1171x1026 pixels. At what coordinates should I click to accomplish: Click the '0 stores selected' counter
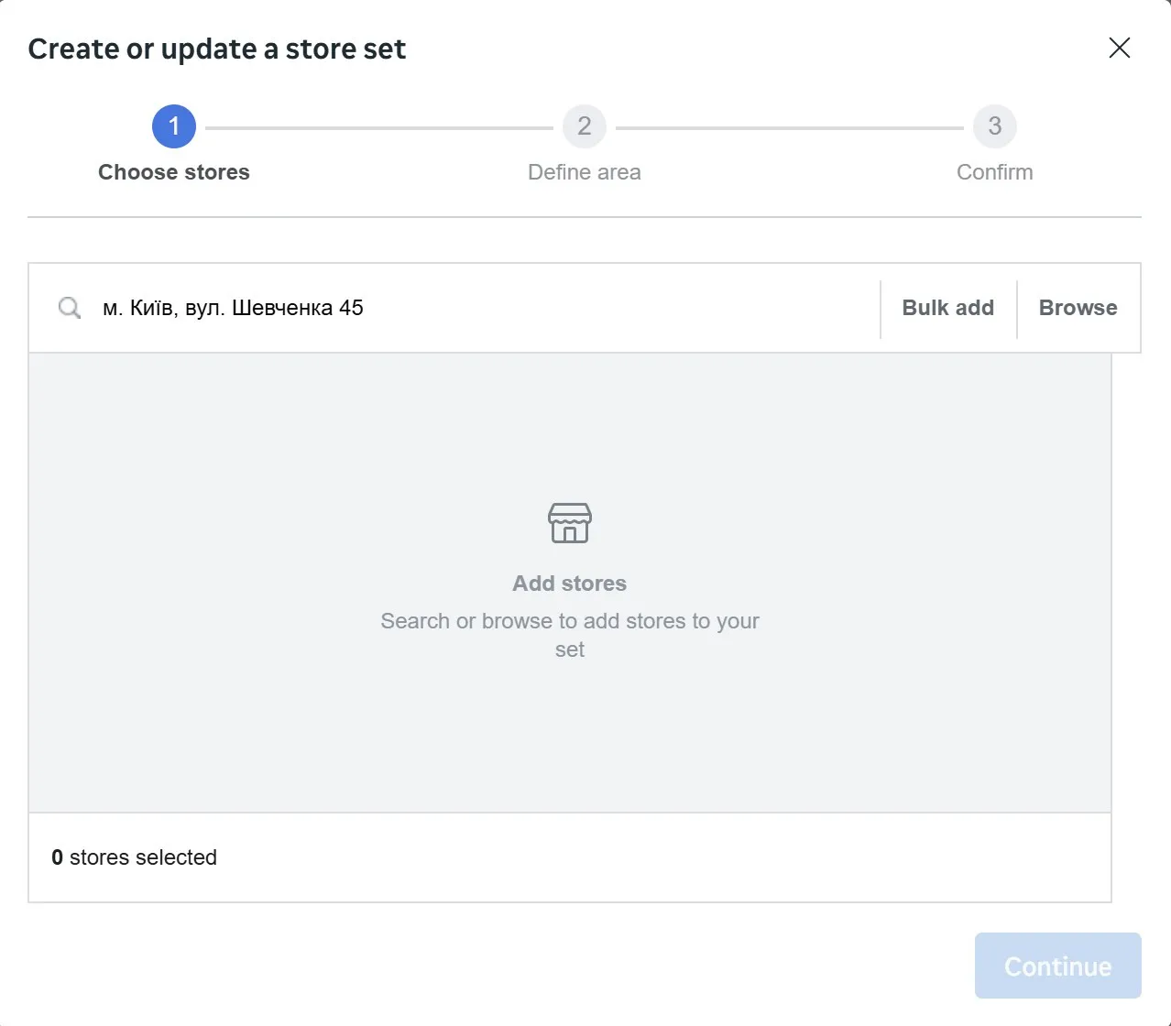[x=135, y=857]
